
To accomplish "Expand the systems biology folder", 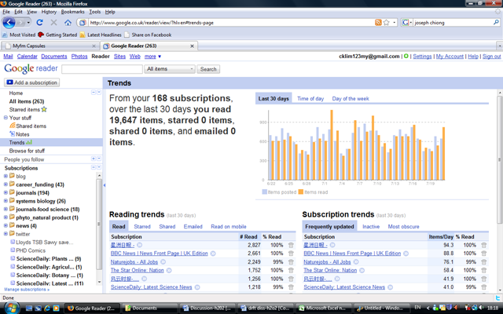I will pos(6,201).
